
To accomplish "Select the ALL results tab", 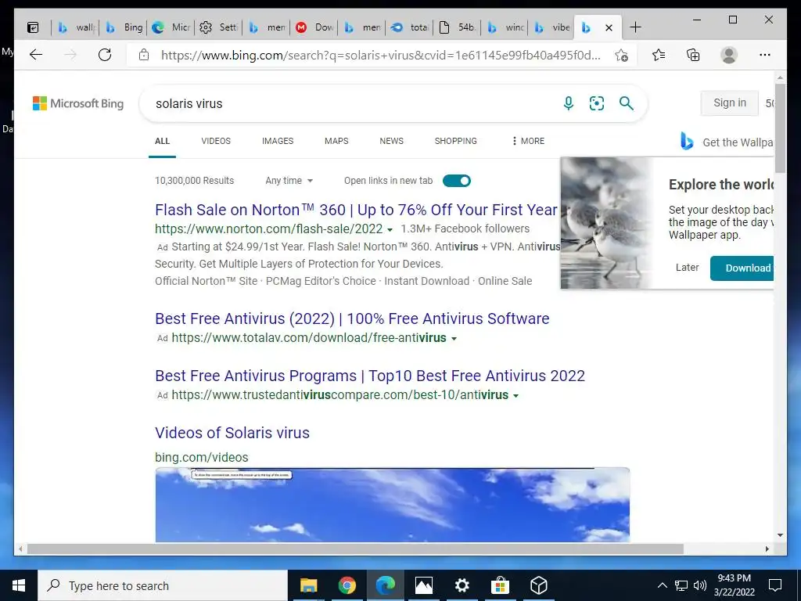I will 163,141.
